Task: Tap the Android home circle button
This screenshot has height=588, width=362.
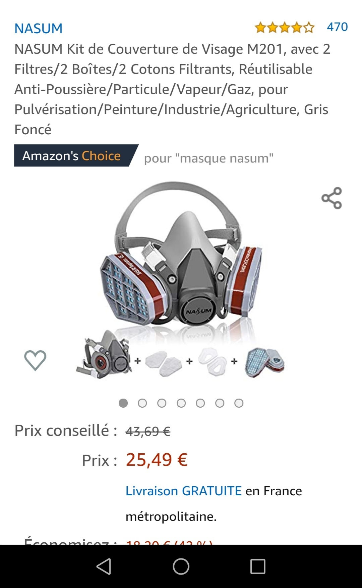Action: coord(181,567)
